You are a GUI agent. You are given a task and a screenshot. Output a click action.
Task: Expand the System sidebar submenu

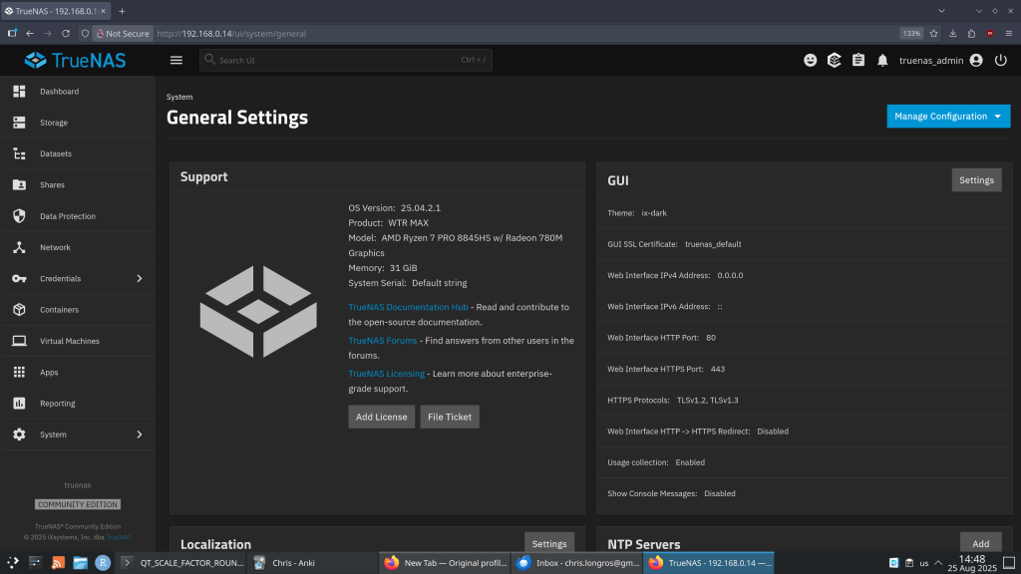[139, 434]
